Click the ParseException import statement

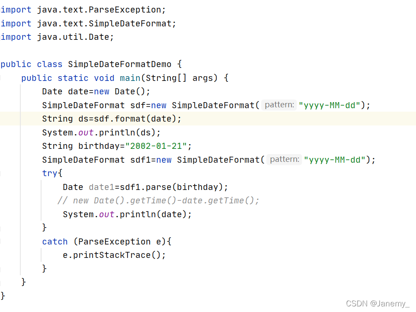click(x=83, y=10)
